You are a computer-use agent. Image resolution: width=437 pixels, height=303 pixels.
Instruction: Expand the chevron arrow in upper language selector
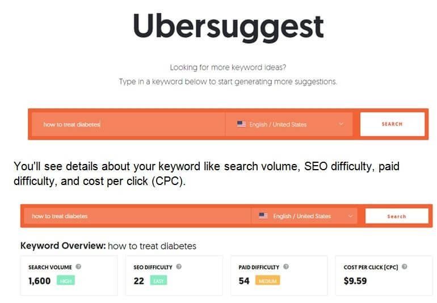click(x=341, y=124)
